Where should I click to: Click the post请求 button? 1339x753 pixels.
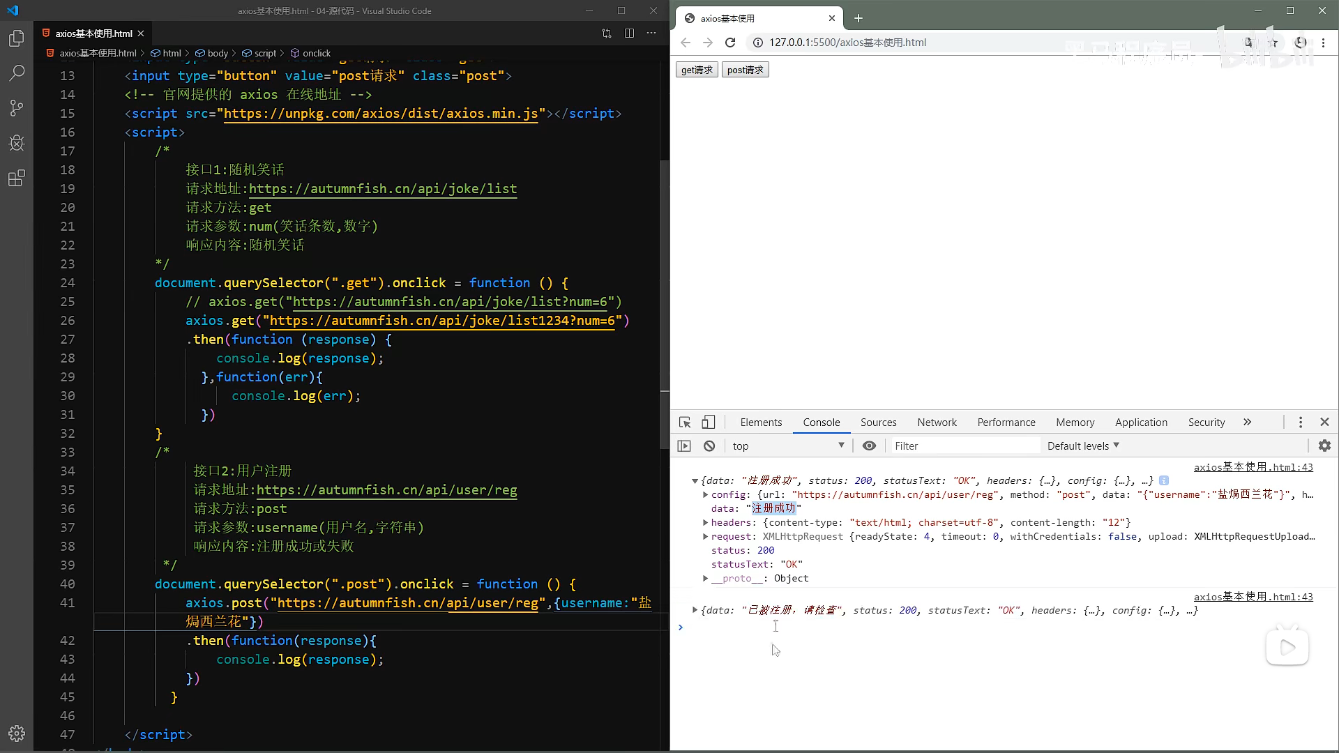pyautogui.click(x=745, y=70)
